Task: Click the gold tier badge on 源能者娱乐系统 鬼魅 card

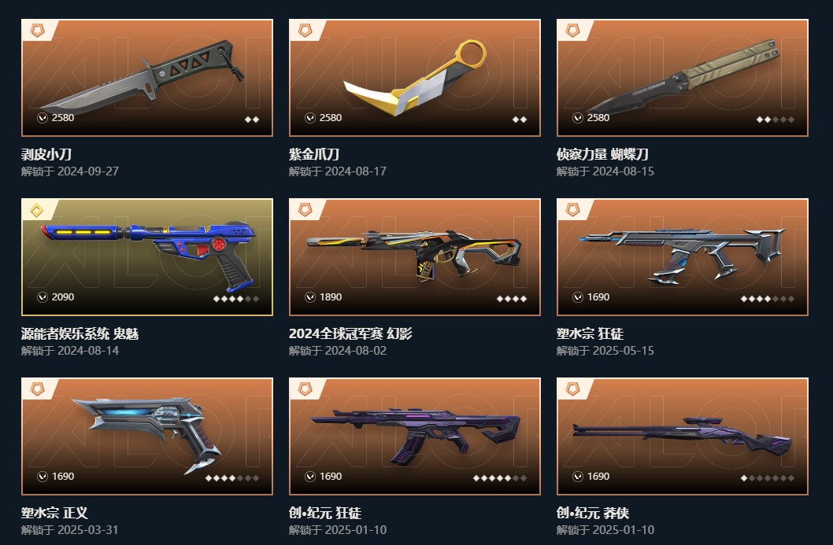Action: (x=37, y=210)
